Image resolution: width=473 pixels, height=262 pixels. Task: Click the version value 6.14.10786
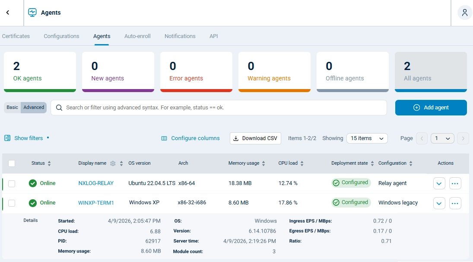[262, 231]
